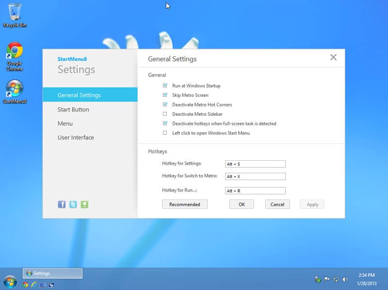The height and width of the screenshot is (290, 388).
Task: Enable Deactivate Metro Sidebar
Action: [x=165, y=114]
